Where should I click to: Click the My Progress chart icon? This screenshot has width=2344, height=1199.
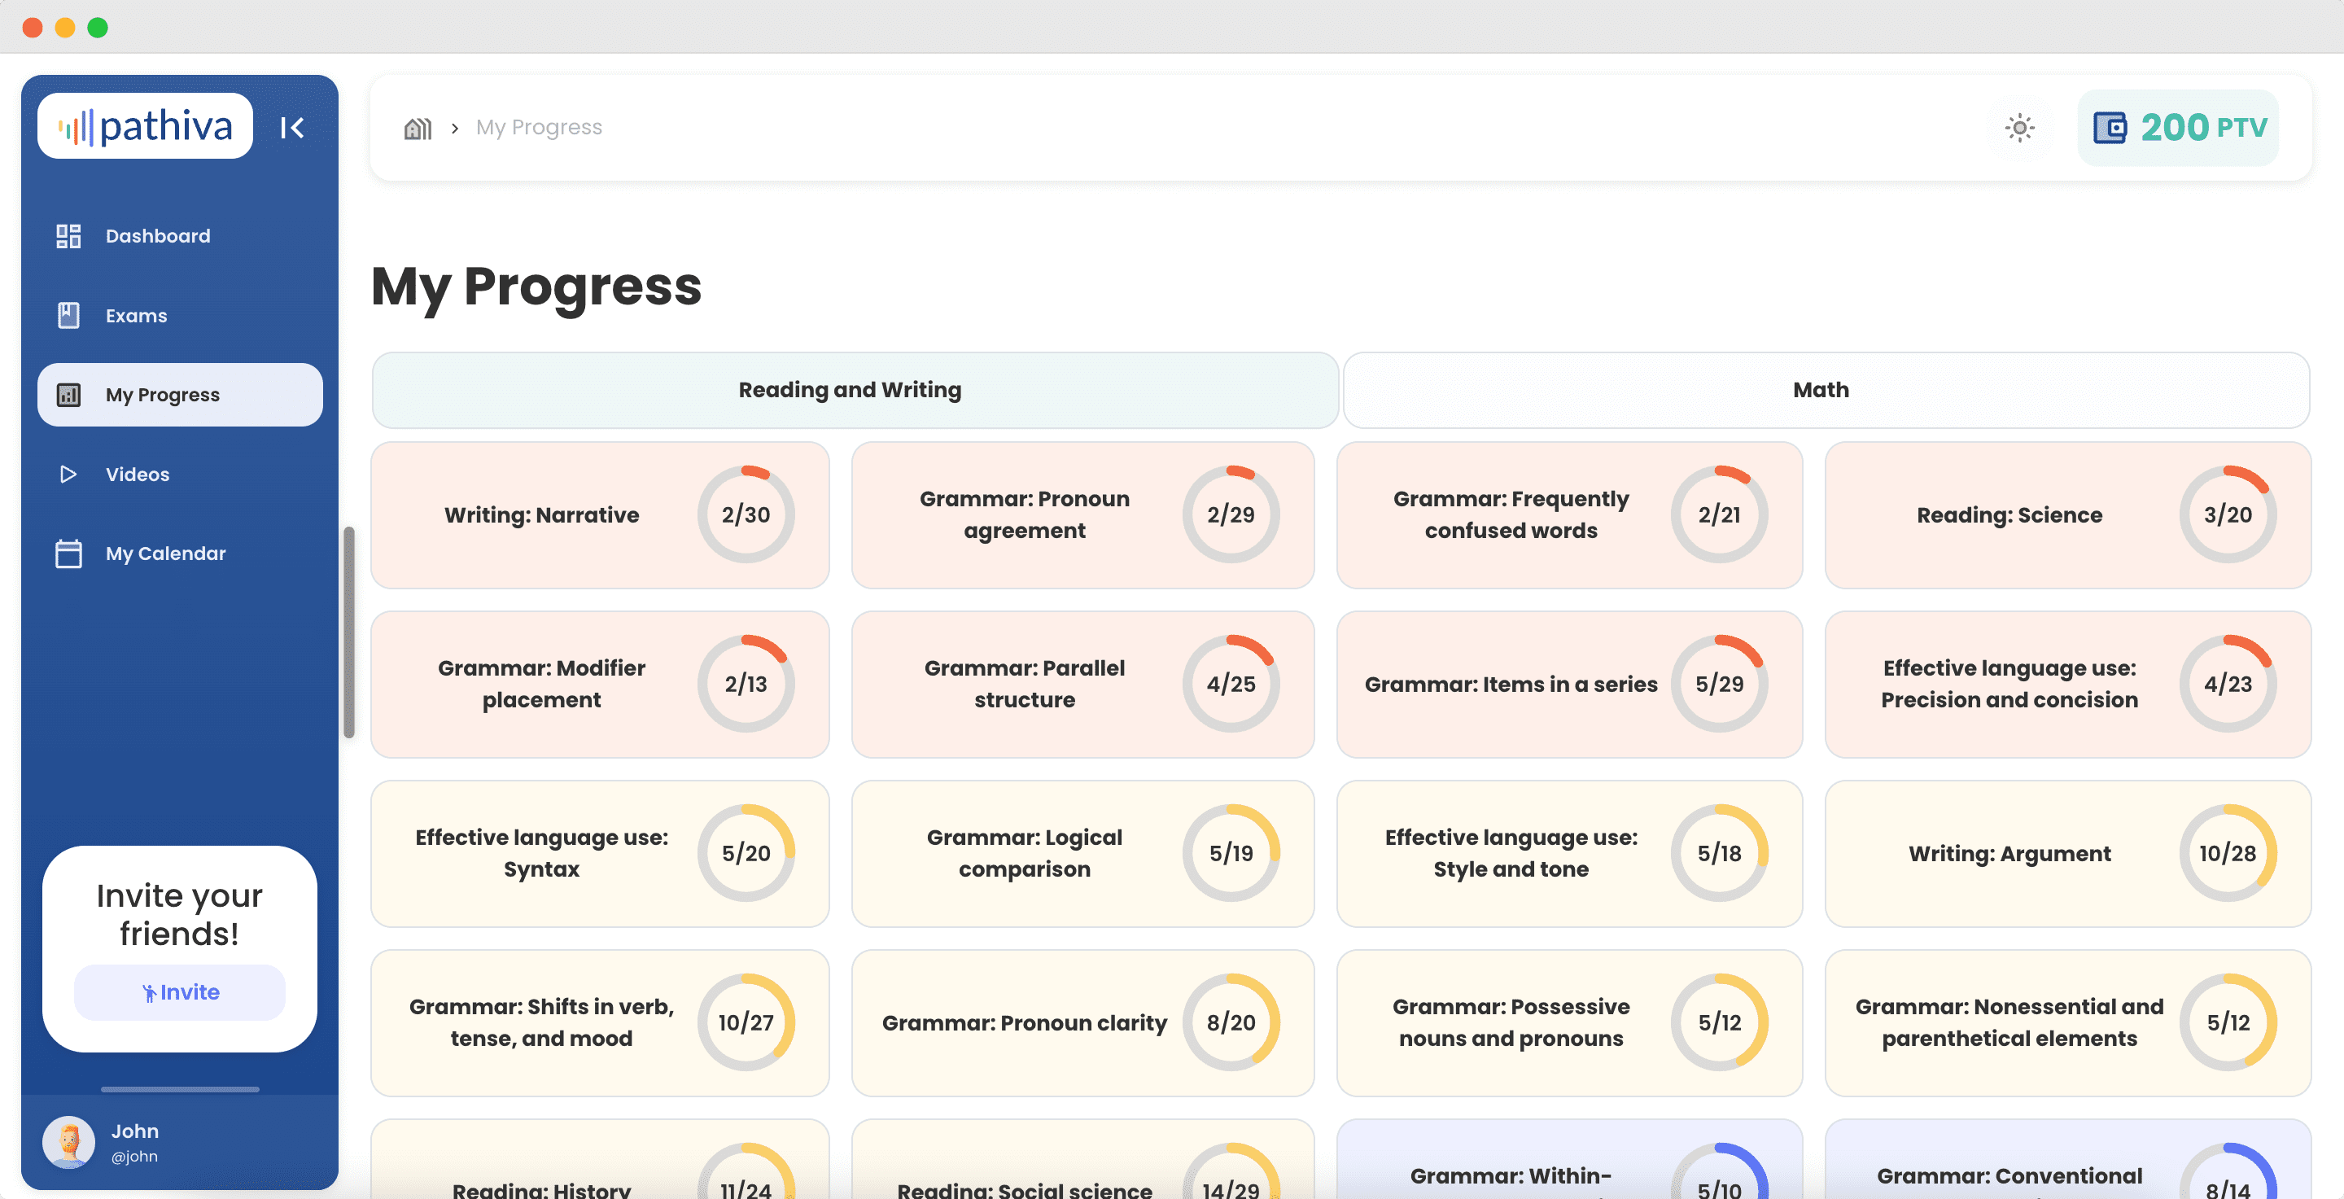(x=68, y=395)
